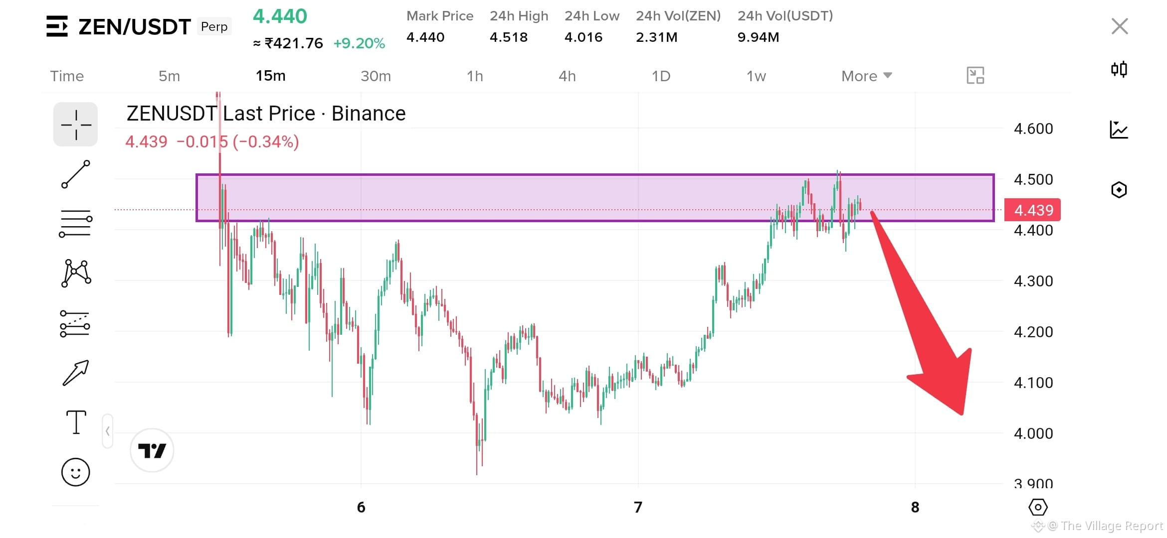Switch to the 5m timeframe
Screen dimensions: 1167x538
[169, 76]
